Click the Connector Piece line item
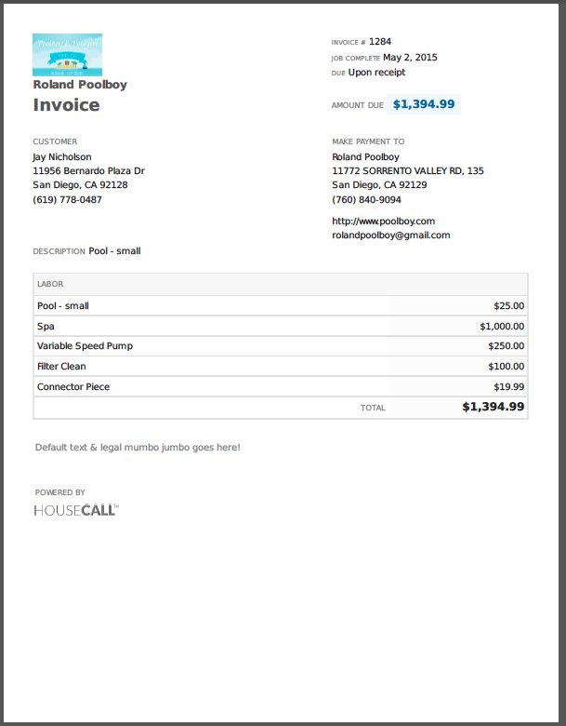This screenshot has width=566, height=726. coord(281,386)
